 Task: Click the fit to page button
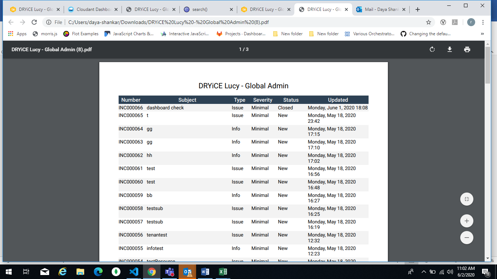467,199
